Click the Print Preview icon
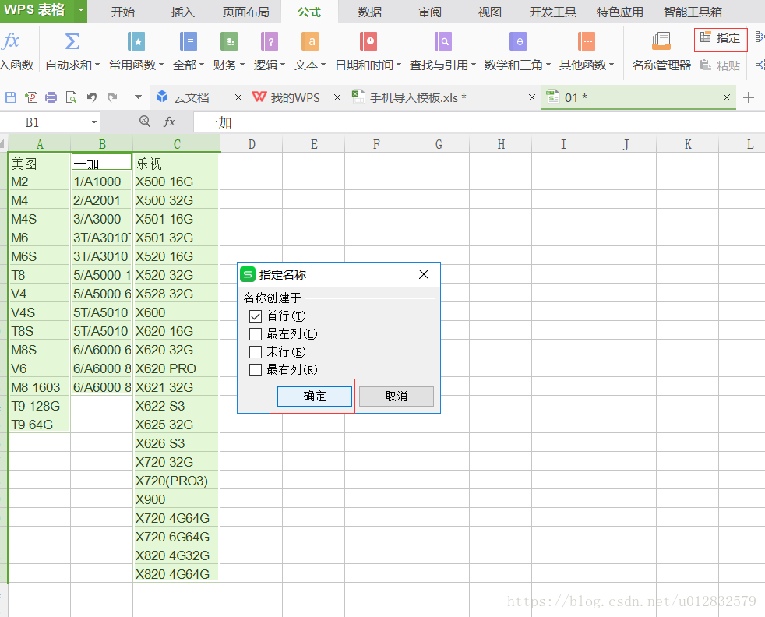The width and height of the screenshot is (765, 617). pyautogui.click(x=71, y=97)
